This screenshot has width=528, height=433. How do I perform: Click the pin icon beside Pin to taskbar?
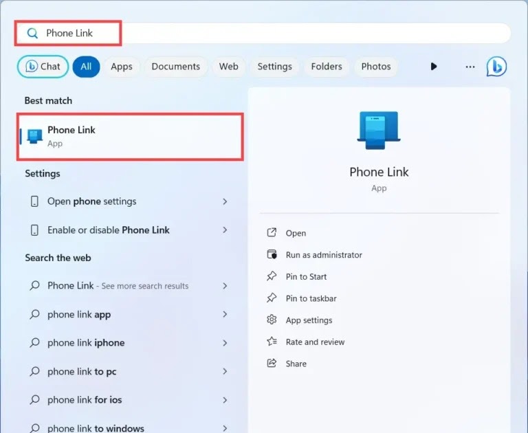272,298
